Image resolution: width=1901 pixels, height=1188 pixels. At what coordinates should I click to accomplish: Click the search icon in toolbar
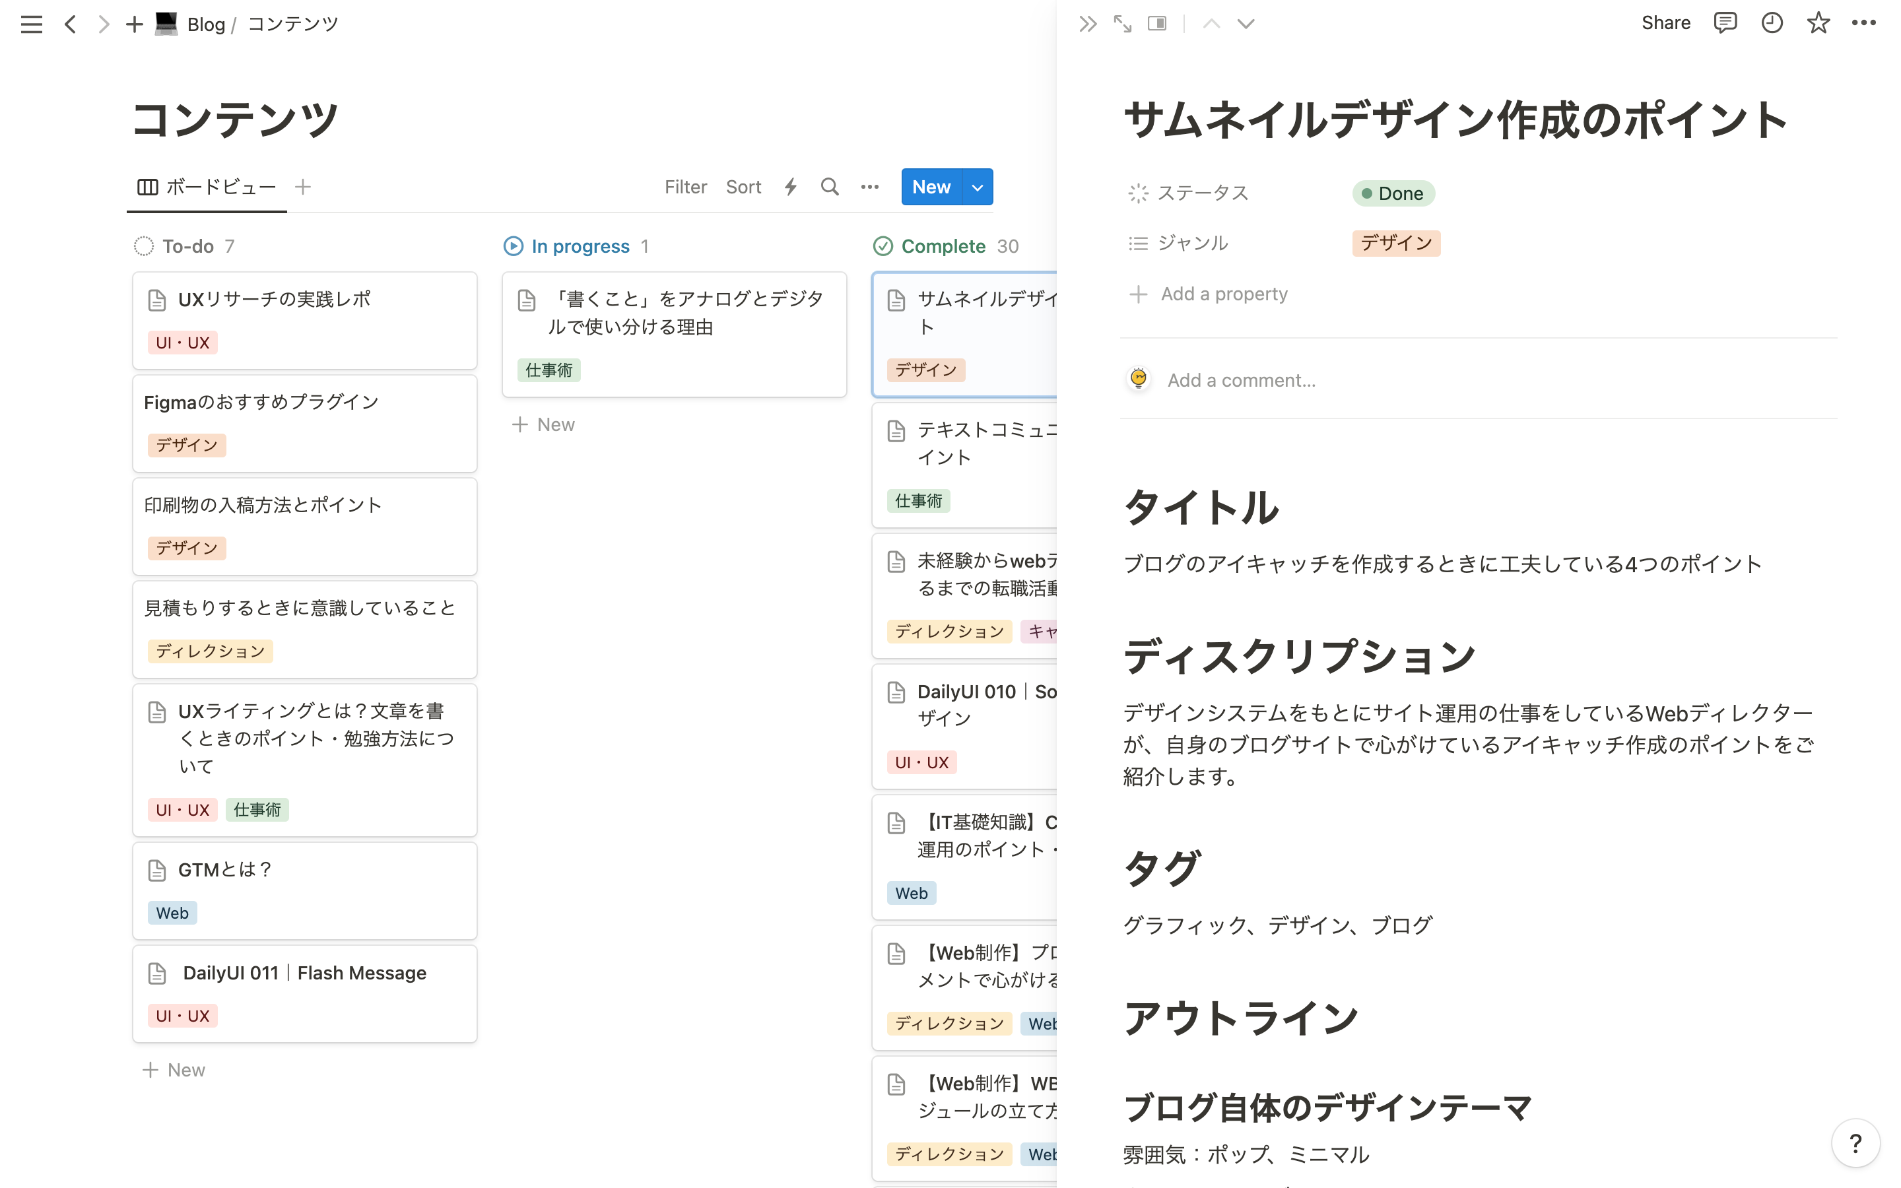tap(831, 187)
